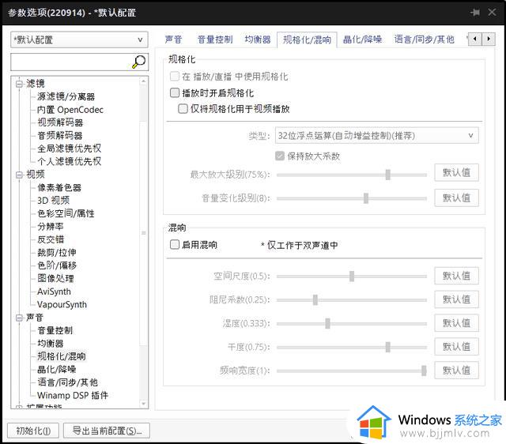Select VapourSynth tree item
506x444 pixels.
62,304
